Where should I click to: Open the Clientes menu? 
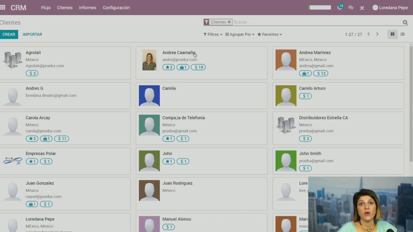coord(65,7)
